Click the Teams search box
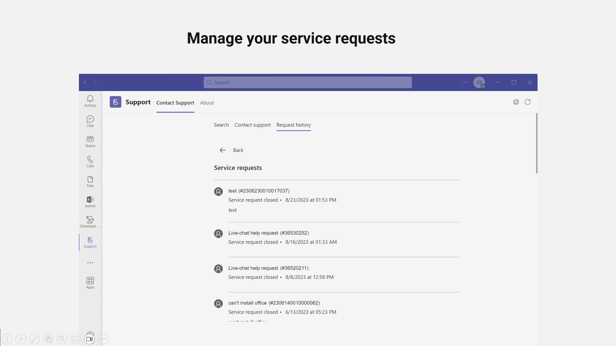This screenshot has width=616, height=346. [x=308, y=82]
